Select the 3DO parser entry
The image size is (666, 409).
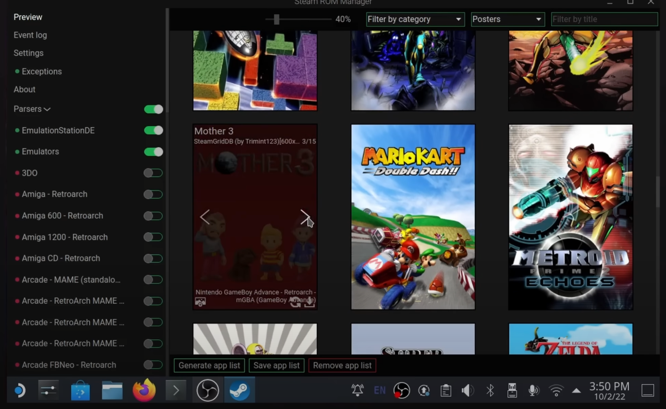click(30, 173)
